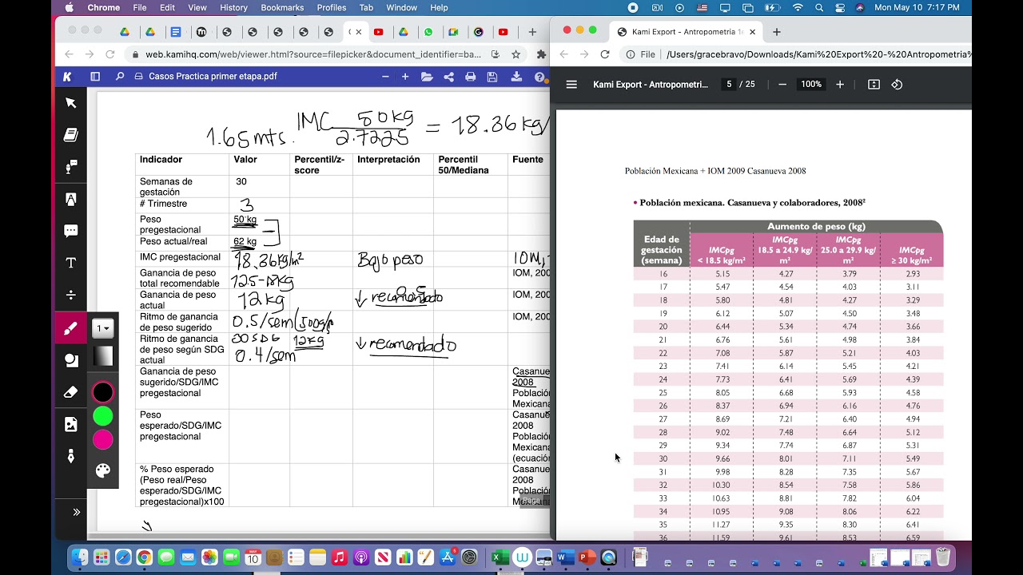This screenshot has height=575, width=1023.
Task: Share the Kami document
Action: tap(448, 77)
